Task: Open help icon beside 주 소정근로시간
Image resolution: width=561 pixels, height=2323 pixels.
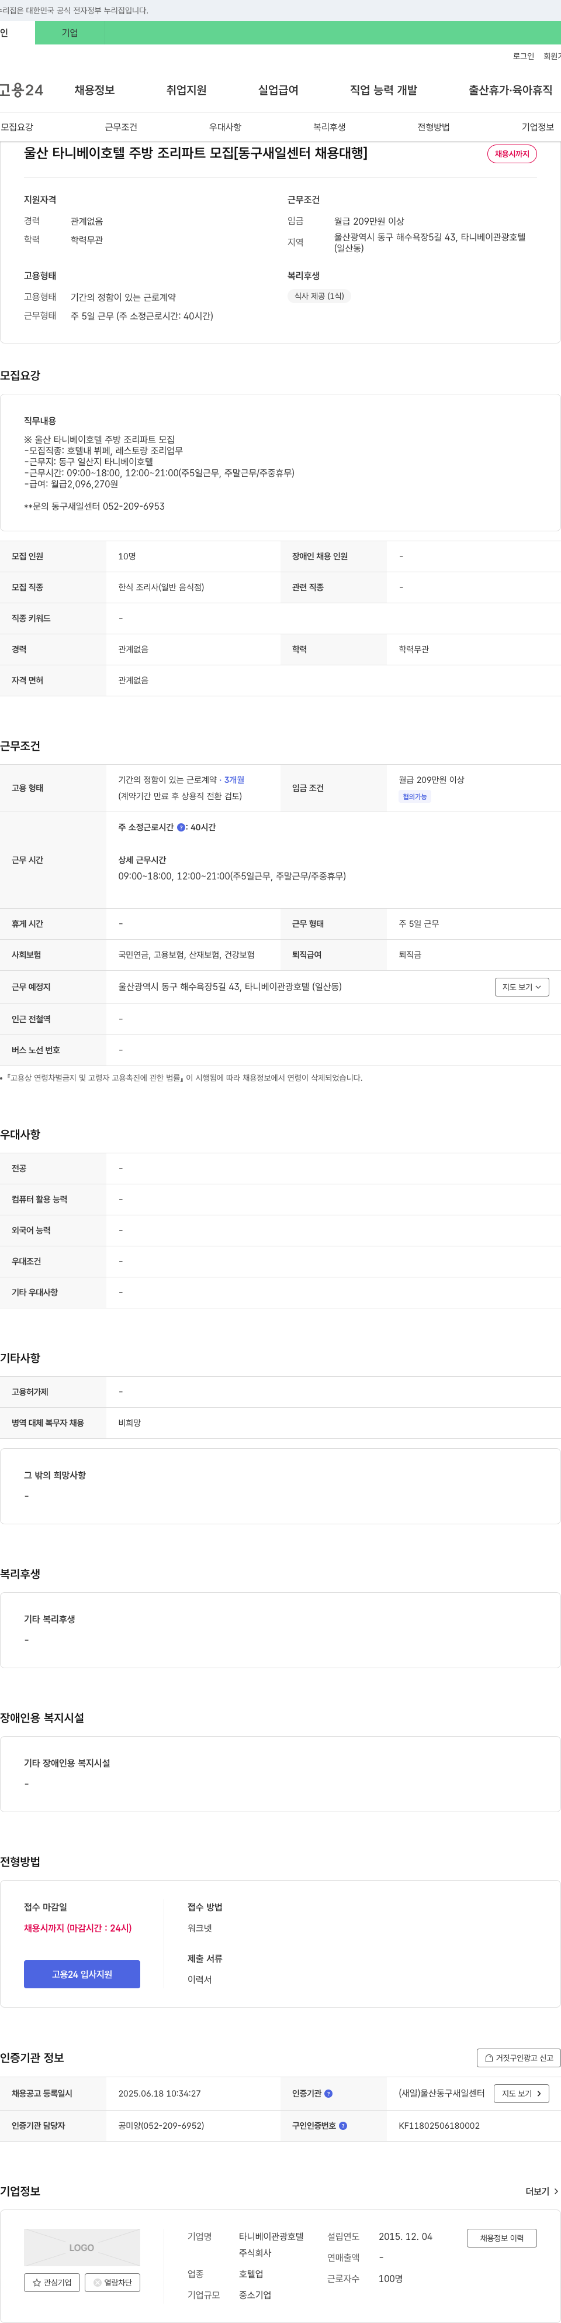Action: point(181,827)
